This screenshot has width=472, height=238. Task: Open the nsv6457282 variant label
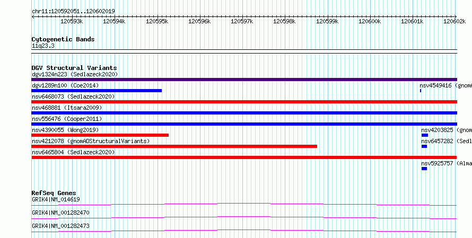click(x=447, y=141)
